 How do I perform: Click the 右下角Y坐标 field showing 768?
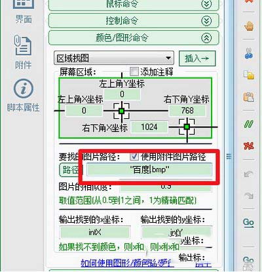coord(187,110)
